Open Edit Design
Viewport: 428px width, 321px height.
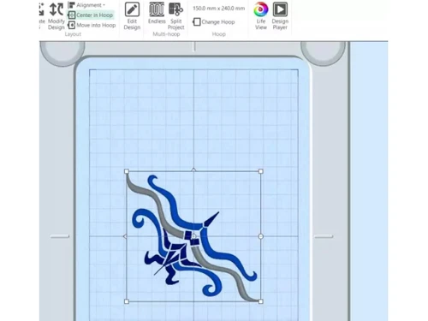coord(132,16)
